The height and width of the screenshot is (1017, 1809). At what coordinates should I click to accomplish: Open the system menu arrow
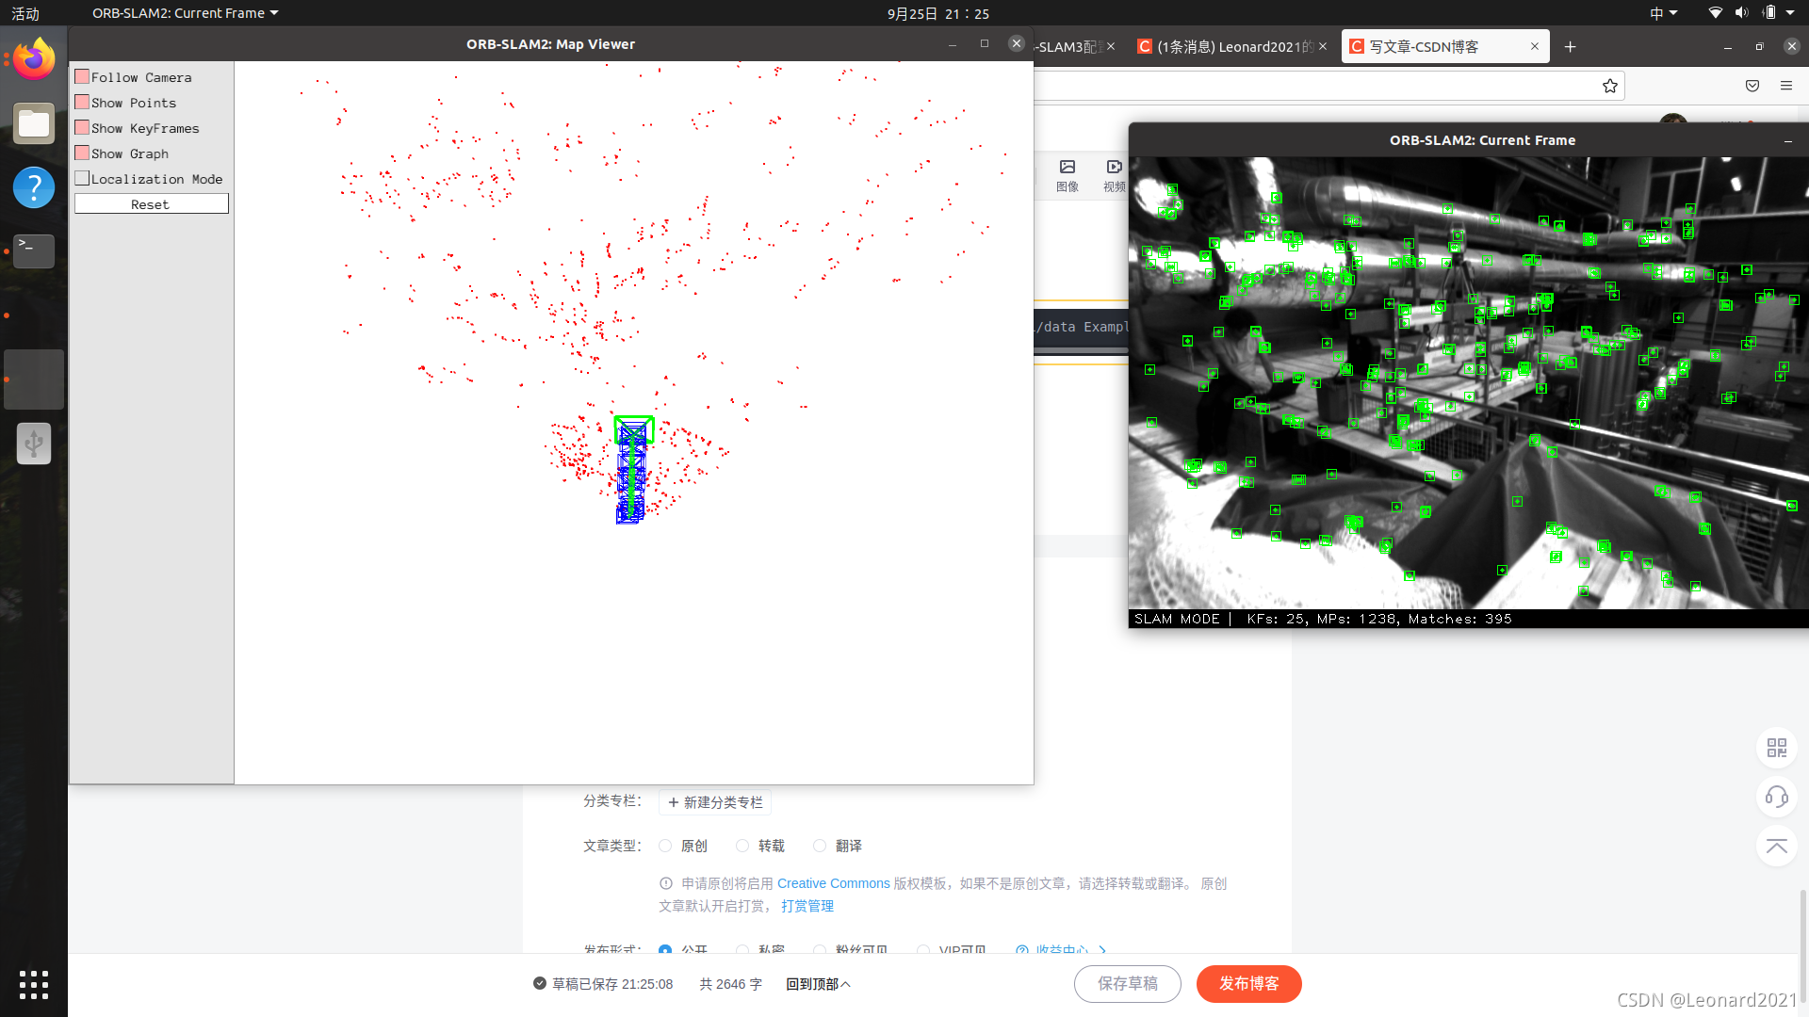[1790, 13]
